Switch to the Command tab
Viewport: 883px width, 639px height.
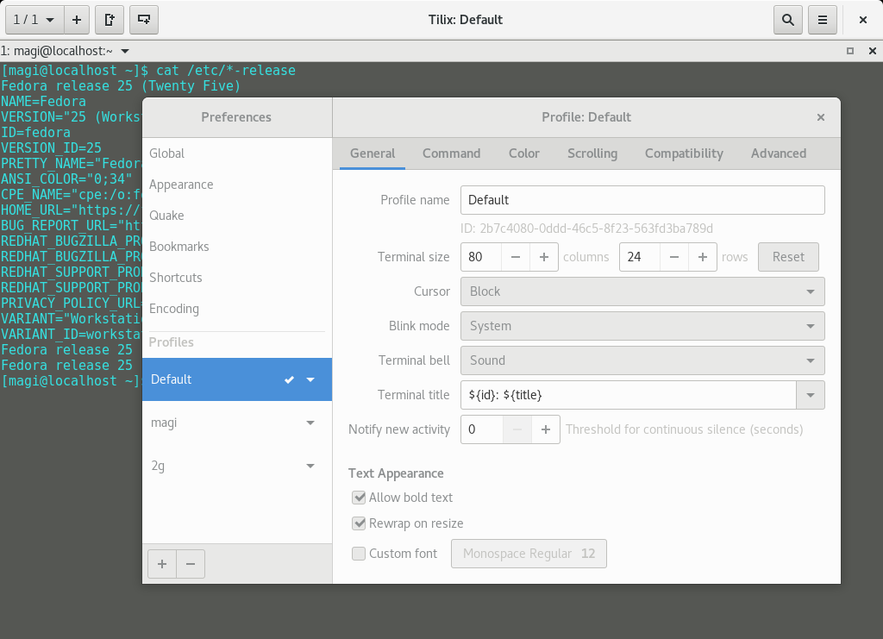451,153
